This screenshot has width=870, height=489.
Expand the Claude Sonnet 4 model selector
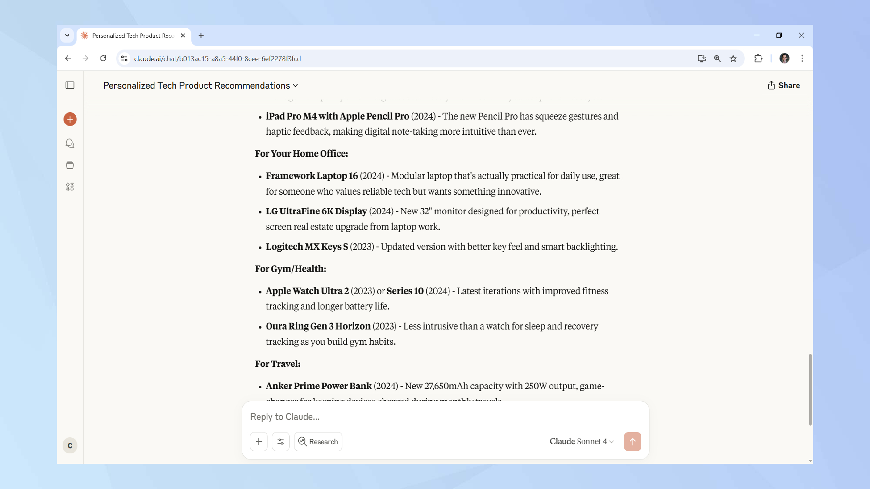[x=581, y=442]
